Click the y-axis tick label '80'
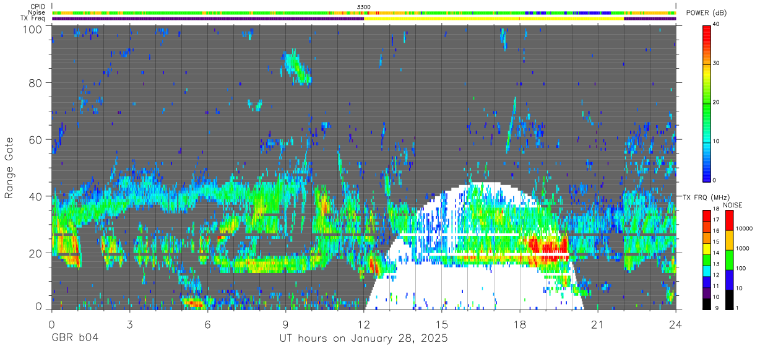760x351 pixels. 35,83
